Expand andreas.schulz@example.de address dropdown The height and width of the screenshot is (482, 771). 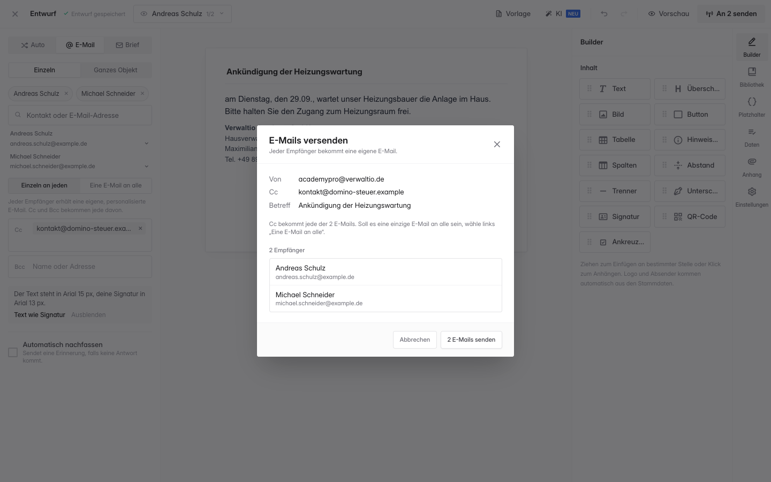(147, 144)
